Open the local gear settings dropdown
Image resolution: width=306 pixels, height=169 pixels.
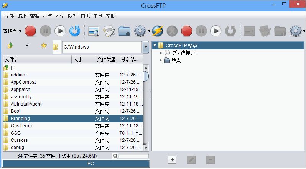pyautogui.click(x=141, y=31)
